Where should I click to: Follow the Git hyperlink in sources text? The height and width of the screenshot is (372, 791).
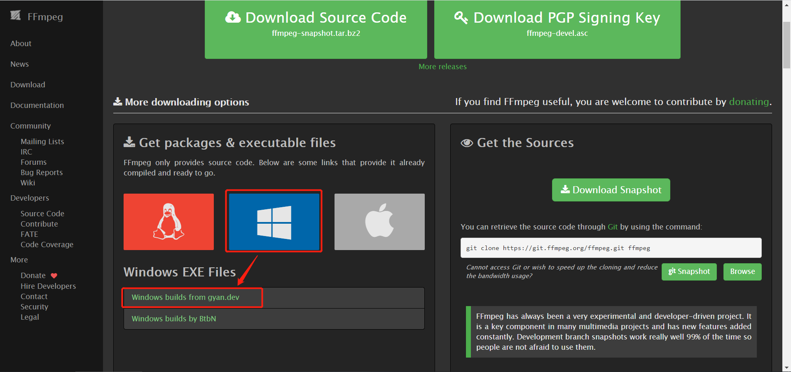[x=613, y=227]
